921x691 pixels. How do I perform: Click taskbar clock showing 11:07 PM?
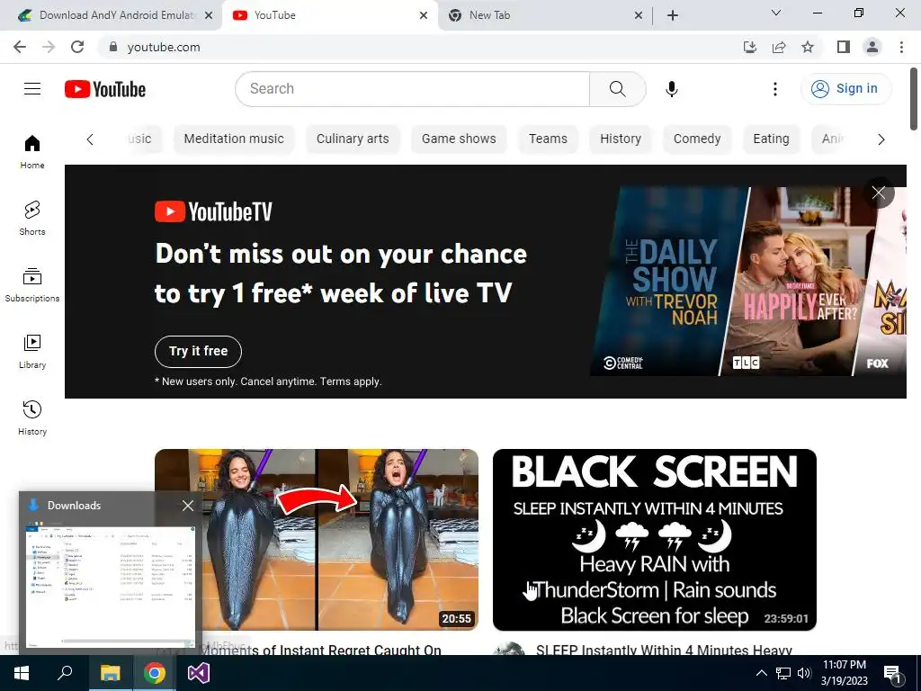click(x=844, y=673)
